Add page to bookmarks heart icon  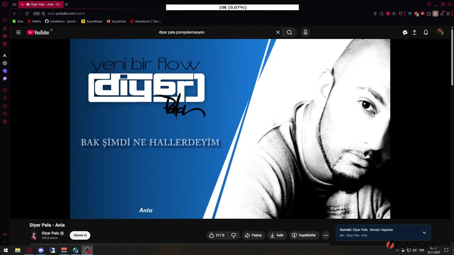tap(400, 13)
